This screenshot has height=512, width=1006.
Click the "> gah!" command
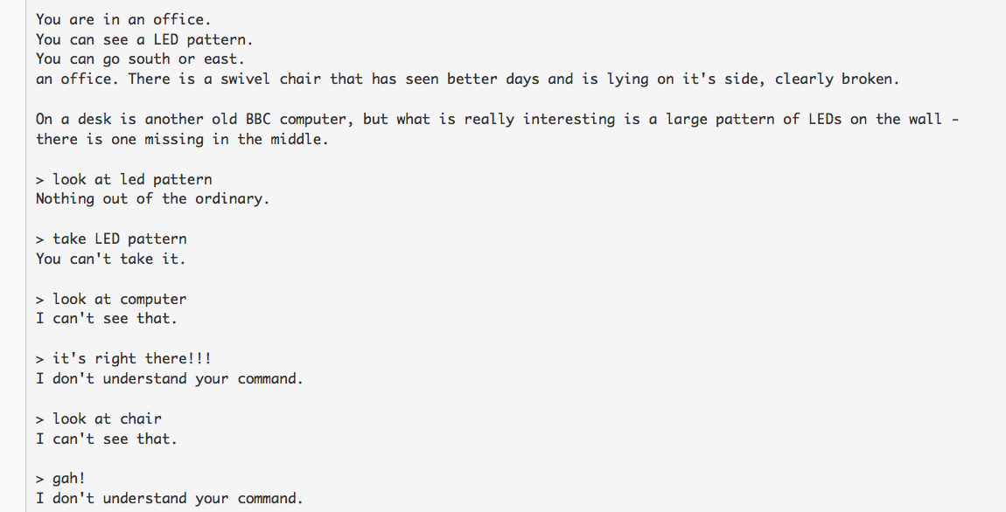pyautogui.click(x=61, y=478)
